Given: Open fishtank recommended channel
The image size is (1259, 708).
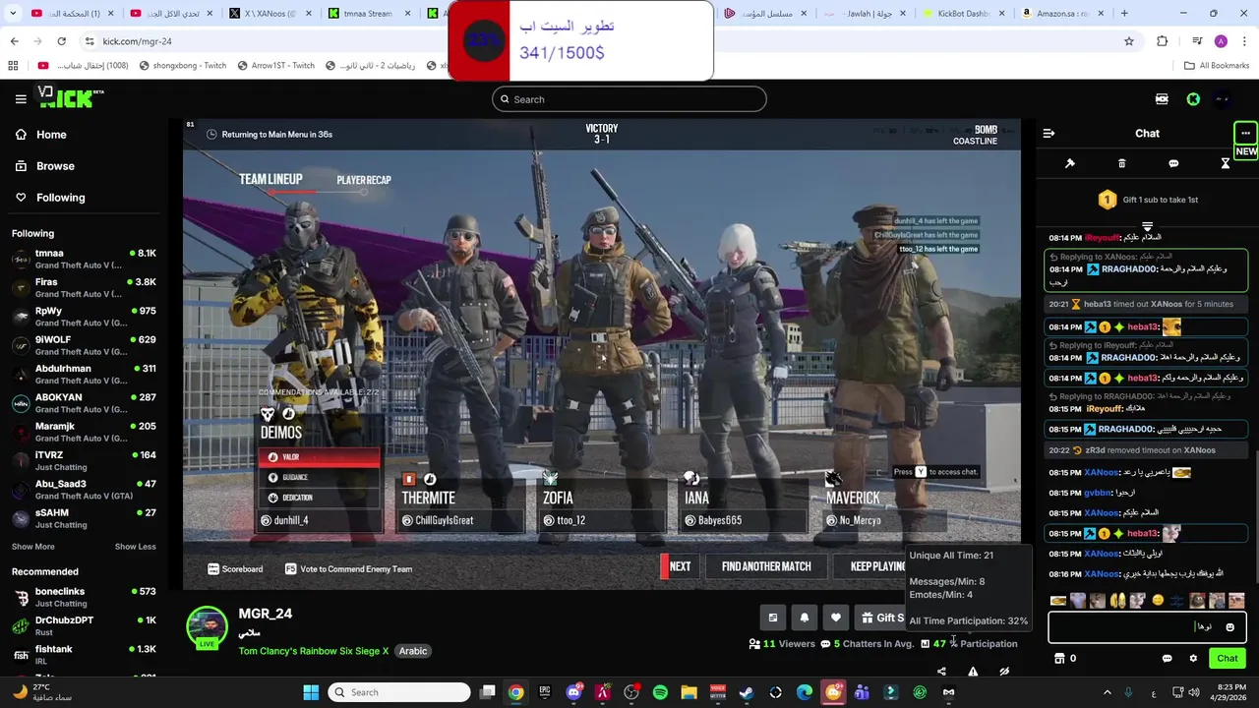Looking at the screenshot, I should click(84, 655).
